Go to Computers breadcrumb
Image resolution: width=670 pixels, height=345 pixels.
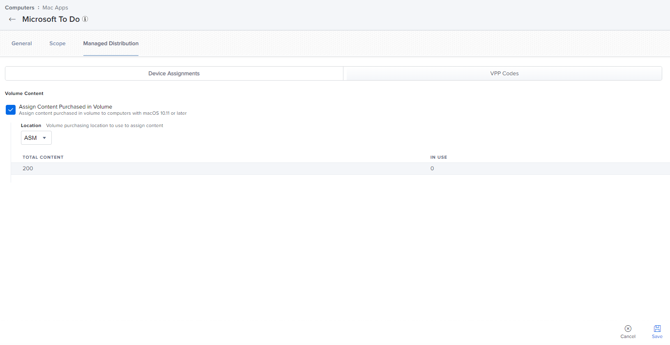pyautogui.click(x=20, y=7)
